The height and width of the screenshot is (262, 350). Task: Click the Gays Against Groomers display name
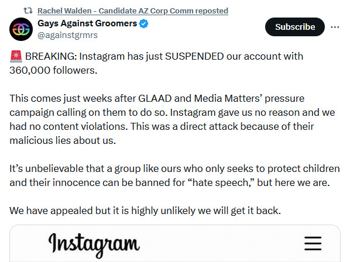(87, 23)
